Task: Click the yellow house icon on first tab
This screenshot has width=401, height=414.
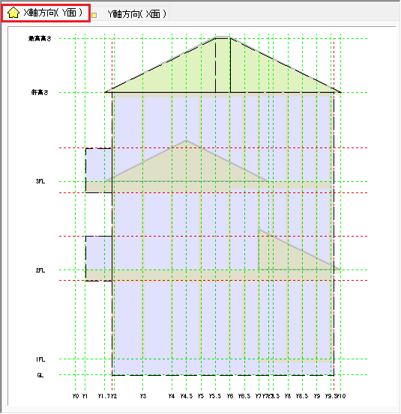Action: pyautogui.click(x=13, y=13)
